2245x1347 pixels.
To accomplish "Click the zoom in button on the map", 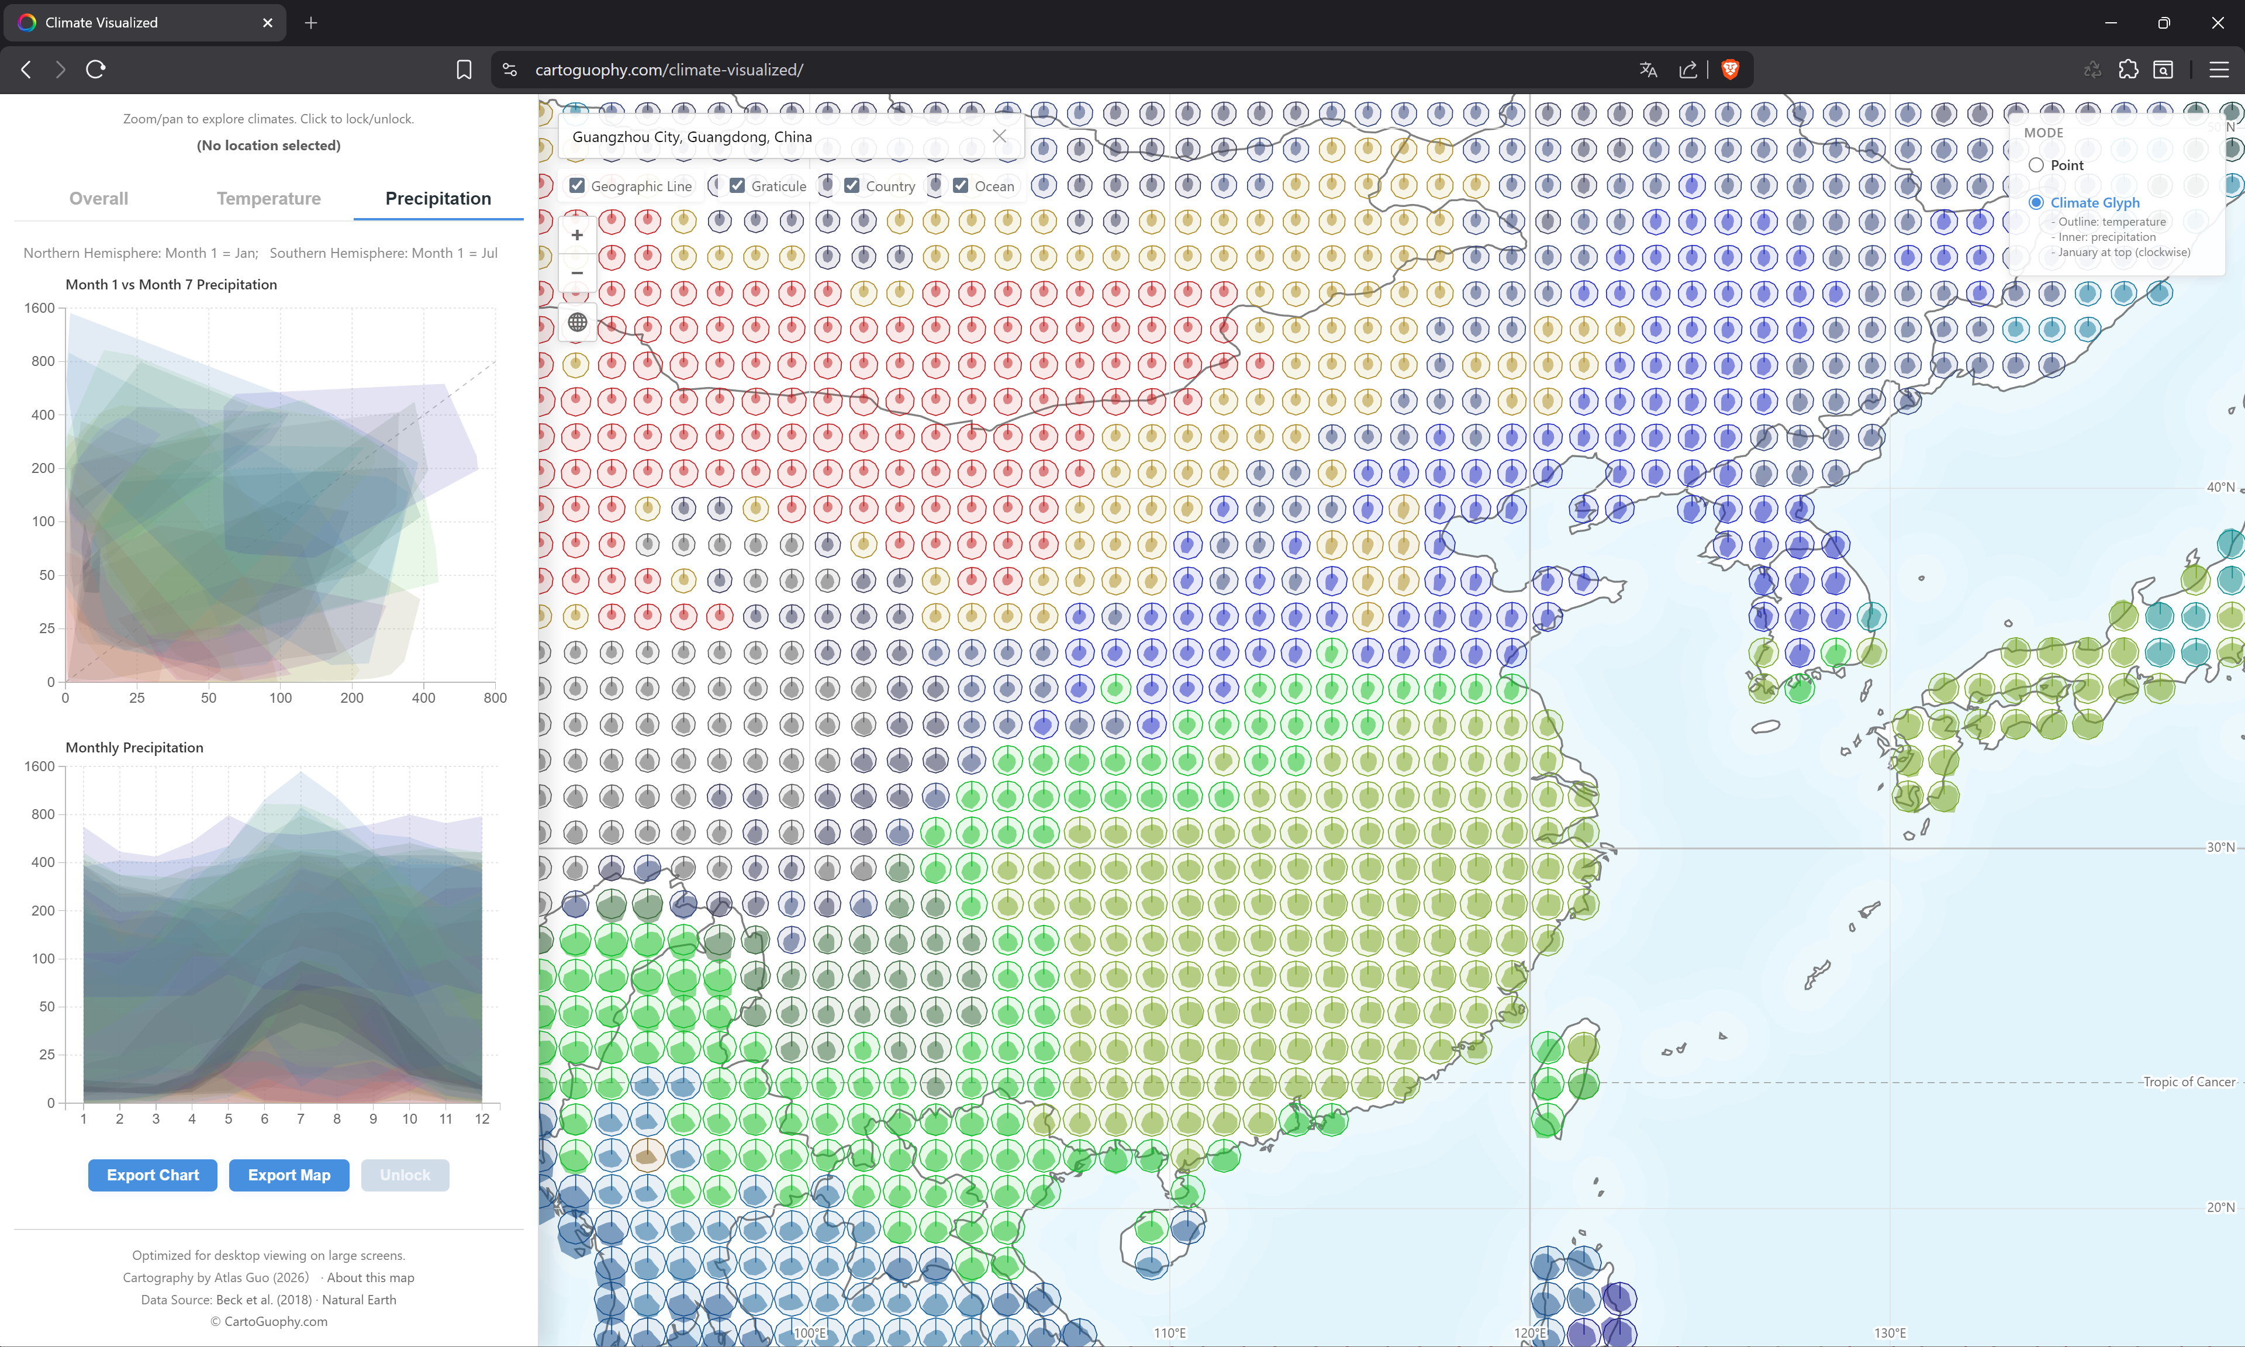I will pos(577,234).
